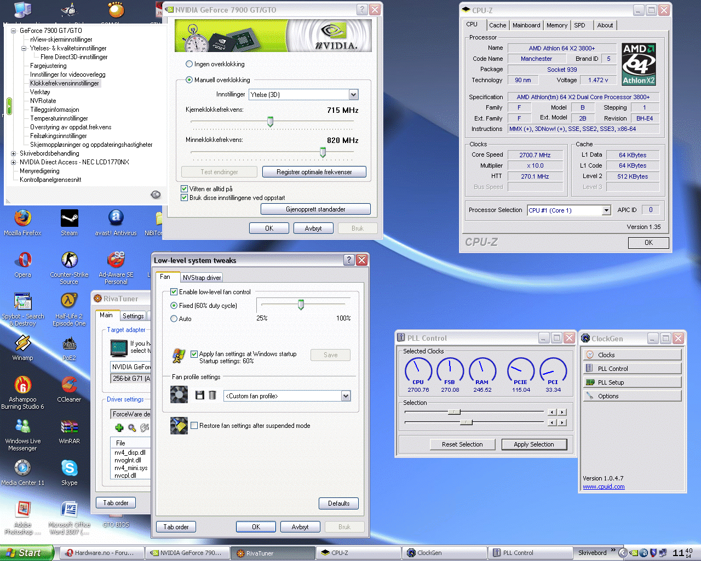Toggle the Viften er alltid på checkbox
701x561 pixels.
[184, 188]
